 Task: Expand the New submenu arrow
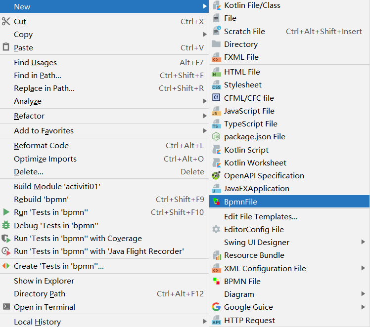point(205,6)
